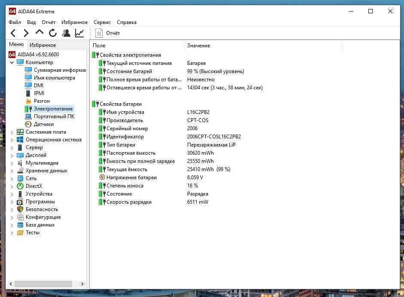Click the Безопасность shield icon

[20, 209]
